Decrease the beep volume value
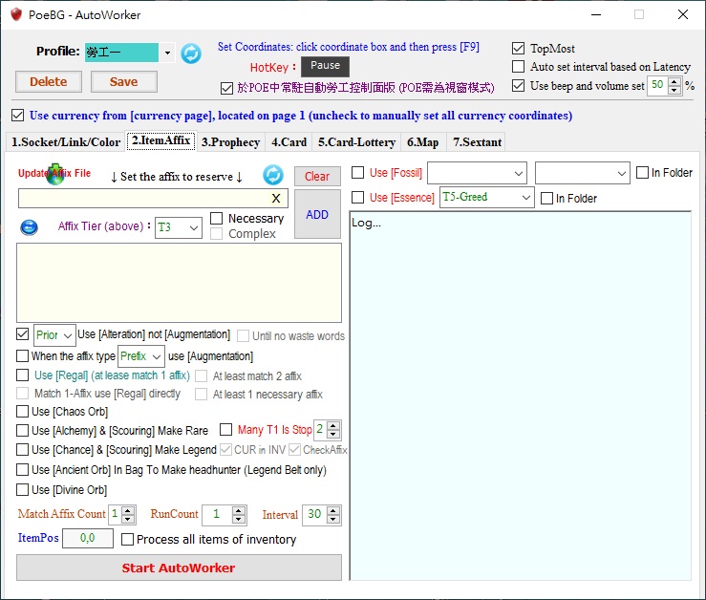 click(x=674, y=90)
